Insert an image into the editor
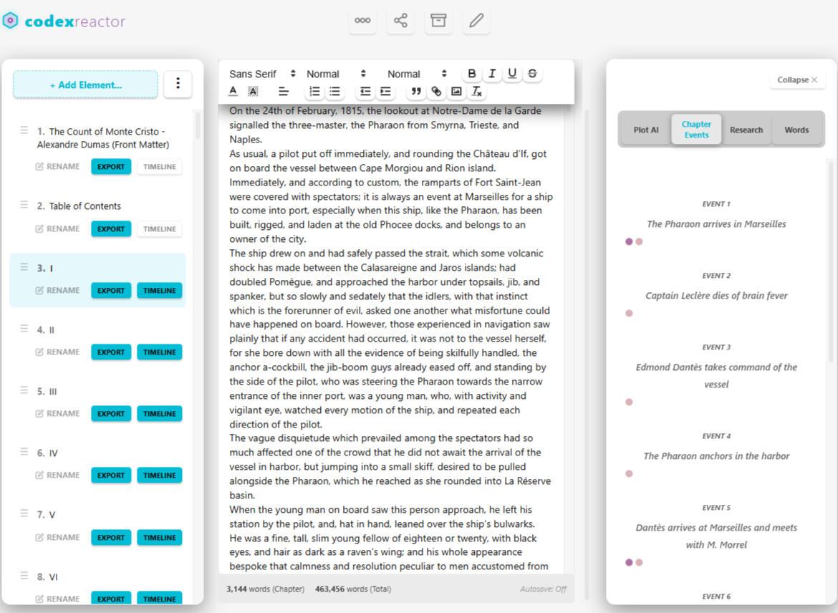The width and height of the screenshot is (838, 613). point(456,92)
